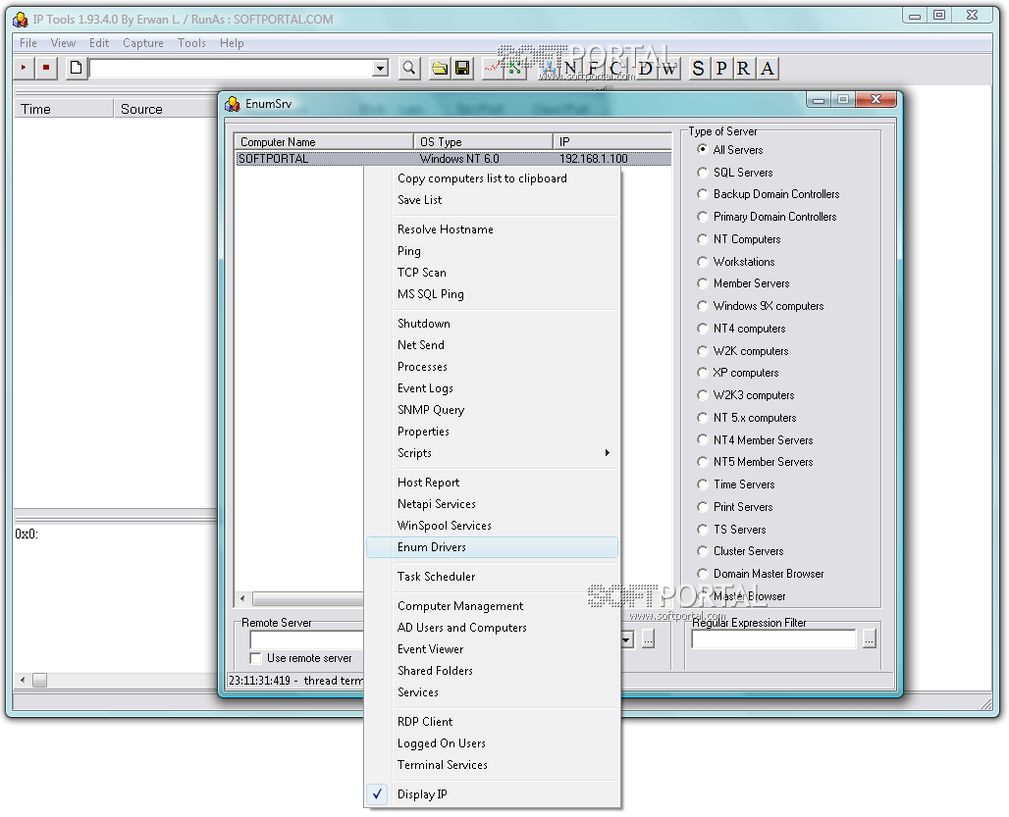Click the main window scroll left arrow
Screen dimensions: 1009x817
(23, 680)
